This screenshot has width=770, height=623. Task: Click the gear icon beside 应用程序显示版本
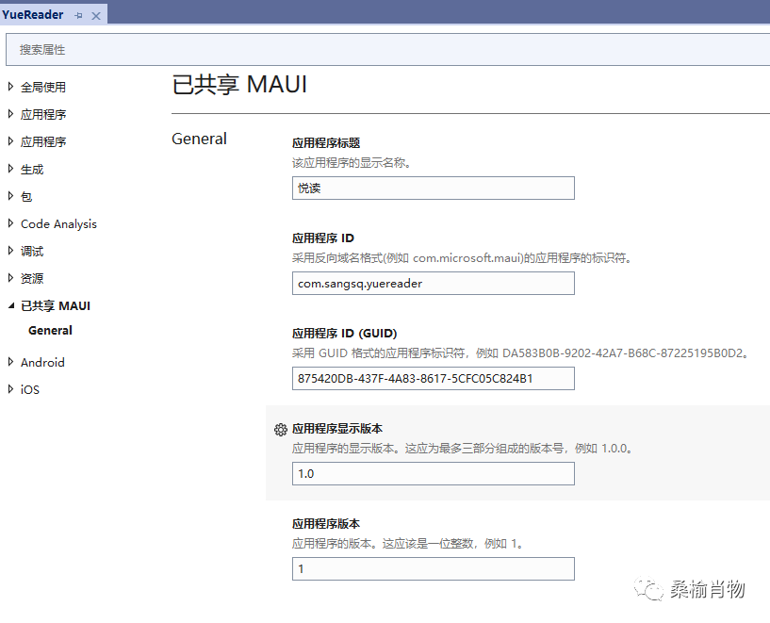pos(280,429)
